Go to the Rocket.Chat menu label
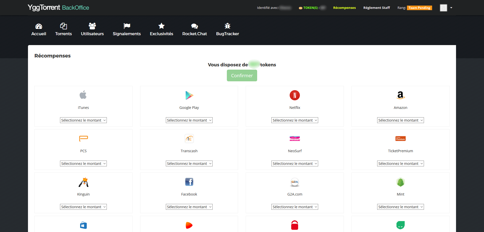 click(x=195, y=34)
